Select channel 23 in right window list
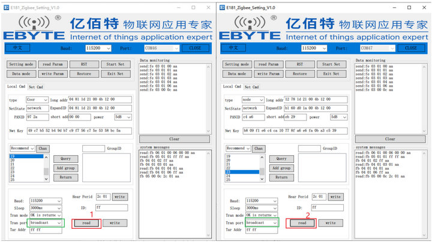The height and width of the screenshot is (242, 432). coord(242,172)
